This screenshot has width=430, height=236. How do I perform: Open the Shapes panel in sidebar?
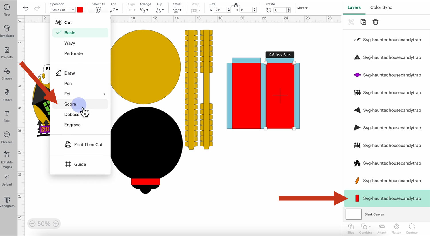(7, 74)
